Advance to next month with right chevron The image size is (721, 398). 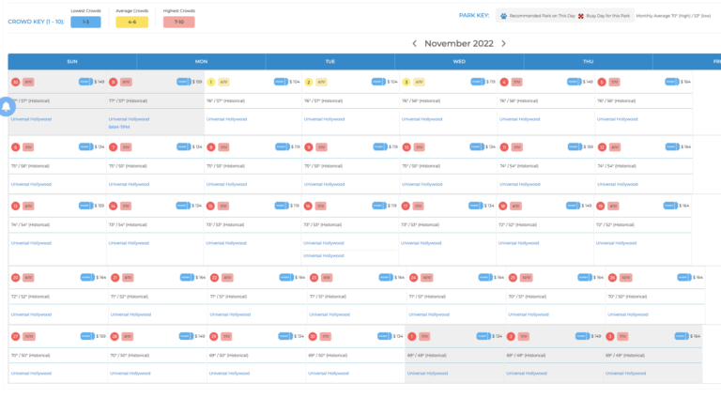[x=503, y=44]
